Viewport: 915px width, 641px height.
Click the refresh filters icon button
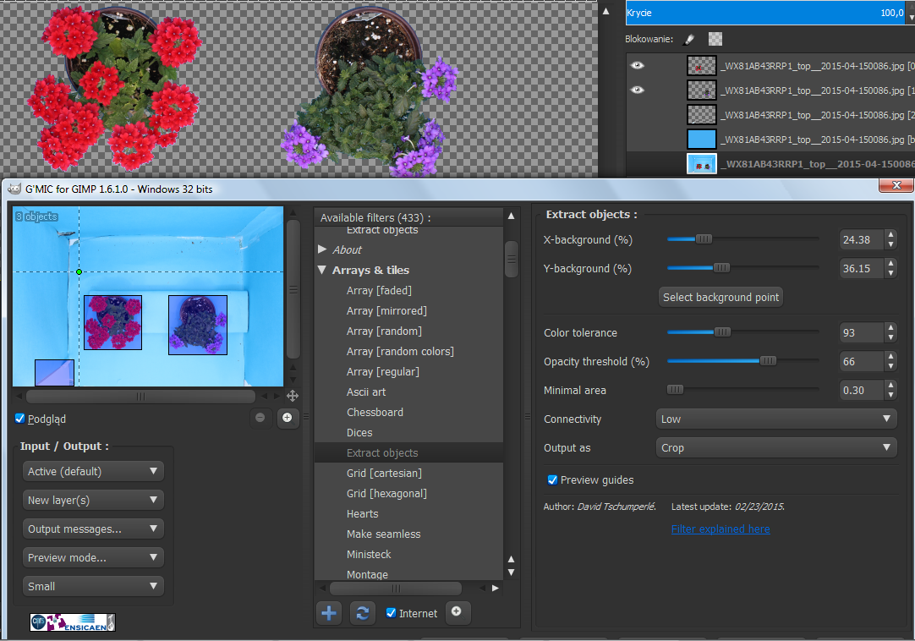click(363, 613)
